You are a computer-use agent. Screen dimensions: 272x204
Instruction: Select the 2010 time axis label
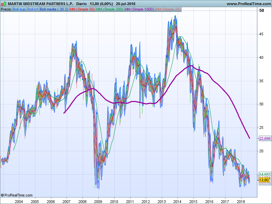pyautogui.click(x=114, y=202)
